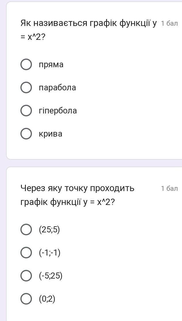The image size is (182, 321).
Task: Mark the 'крива' radio circle
Action: point(26,134)
